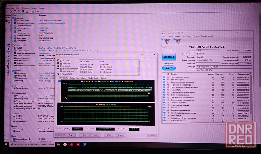Click previous disk arrow in CrystalDiskInfo
261x154 pixels.
coord(164,47)
